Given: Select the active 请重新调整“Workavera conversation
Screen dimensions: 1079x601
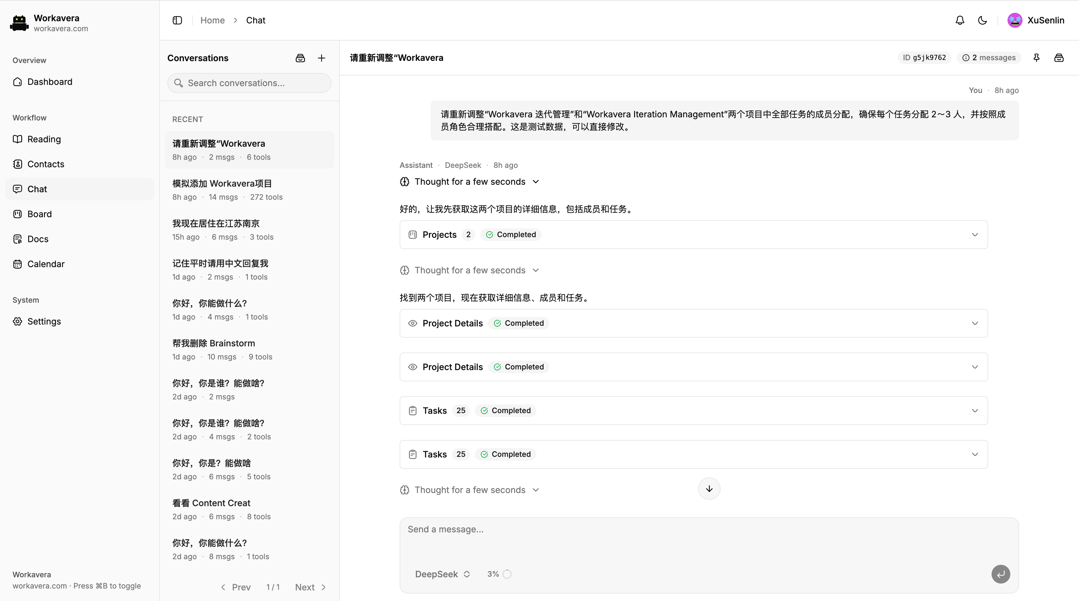Looking at the screenshot, I should coord(249,150).
